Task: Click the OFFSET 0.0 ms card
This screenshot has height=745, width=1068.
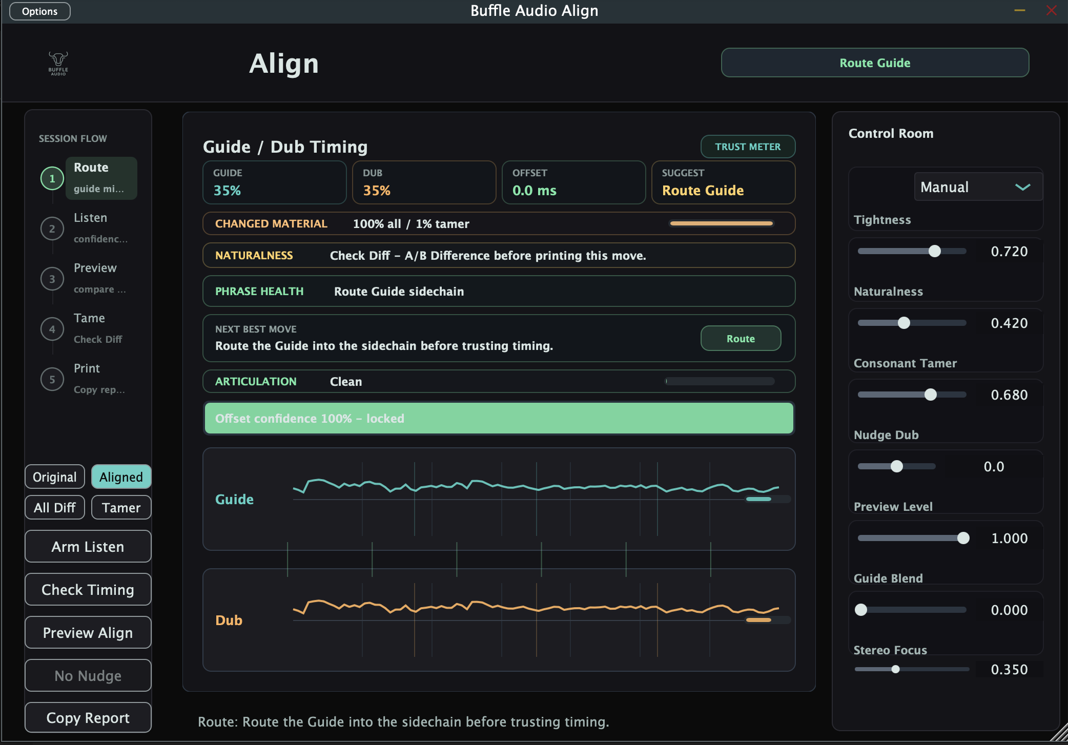Action: click(x=574, y=182)
